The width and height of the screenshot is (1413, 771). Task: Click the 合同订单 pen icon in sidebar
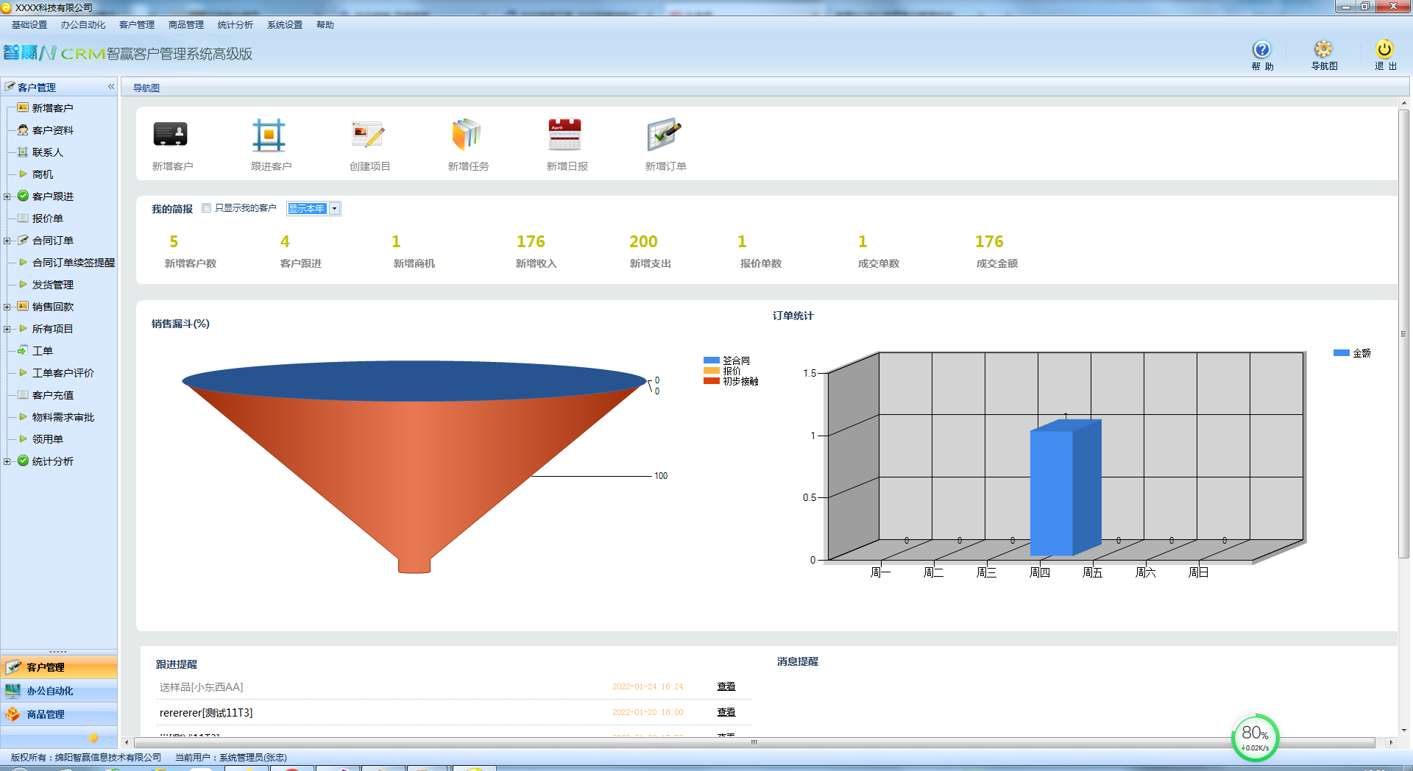[x=23, y=240]
